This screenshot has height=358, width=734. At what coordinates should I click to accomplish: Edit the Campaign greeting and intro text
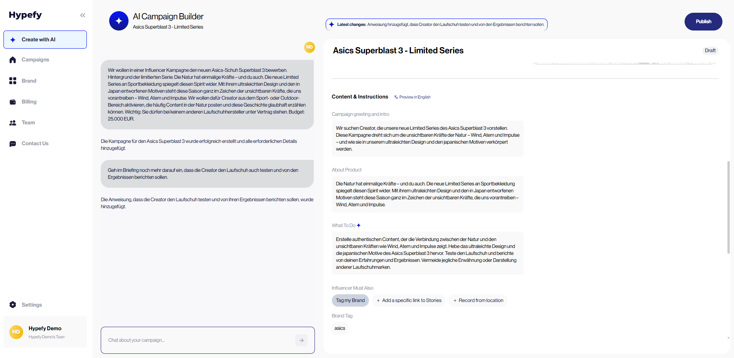coord(428,139)
